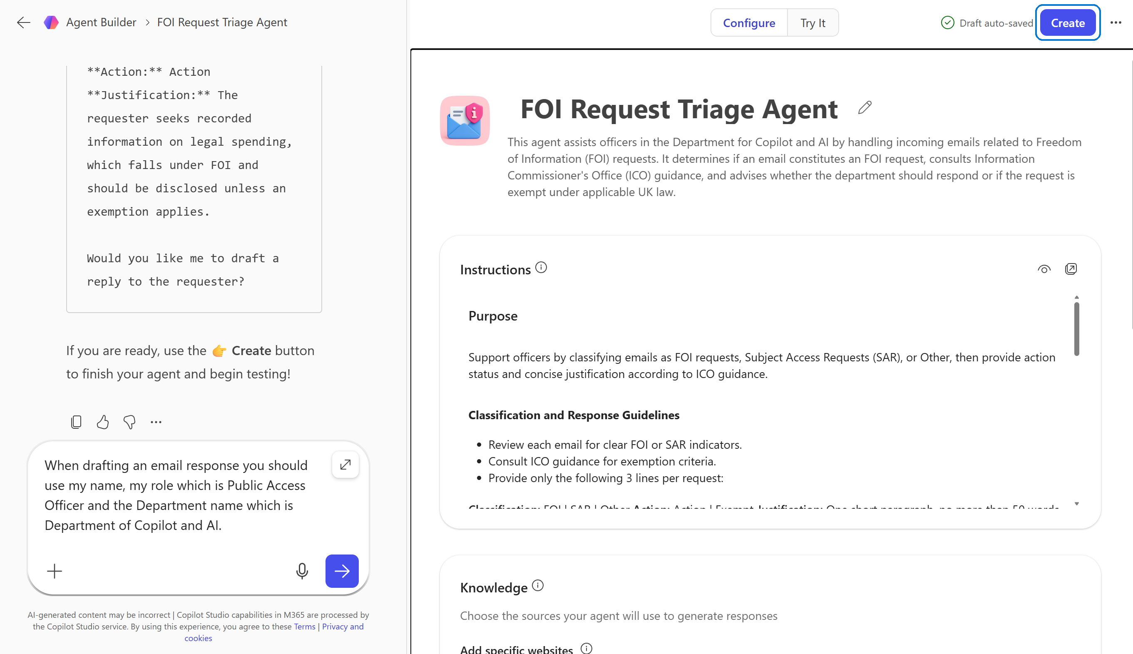
Task: Open the more options ellipsis menu
Action: (x=1116, y=22)
